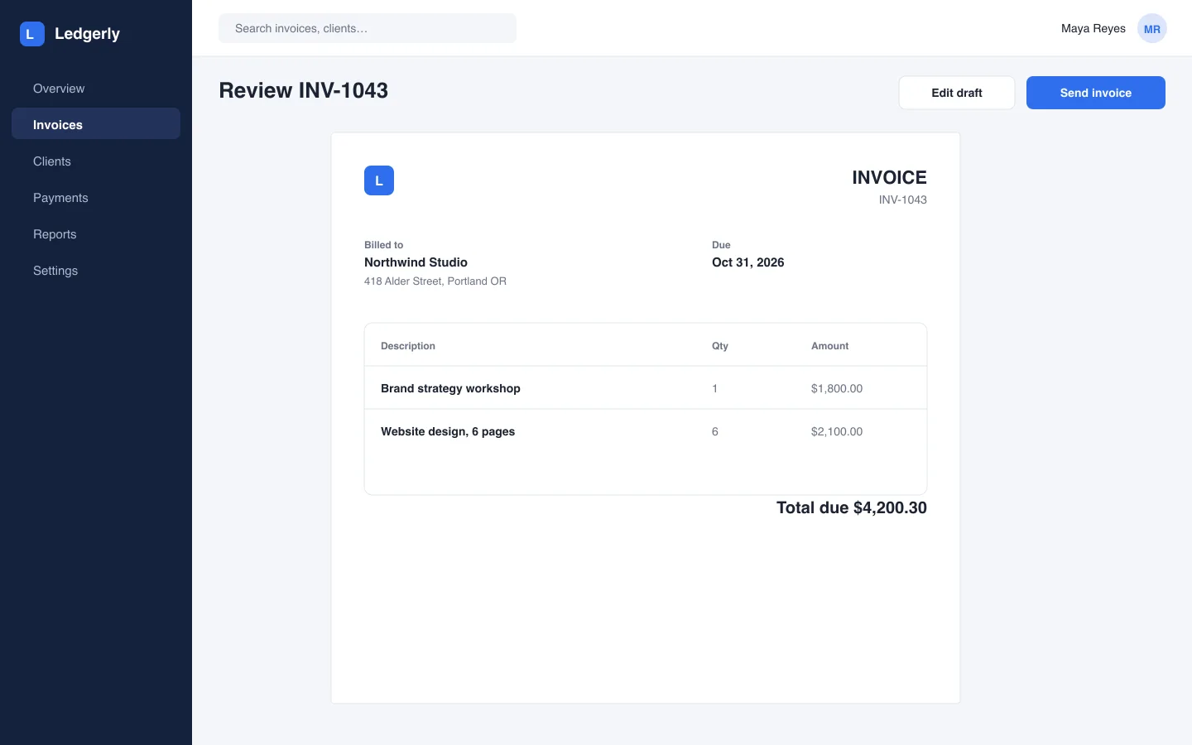Click the Amount column header
Screen dimensions: 1192x745
click(829, 346)
